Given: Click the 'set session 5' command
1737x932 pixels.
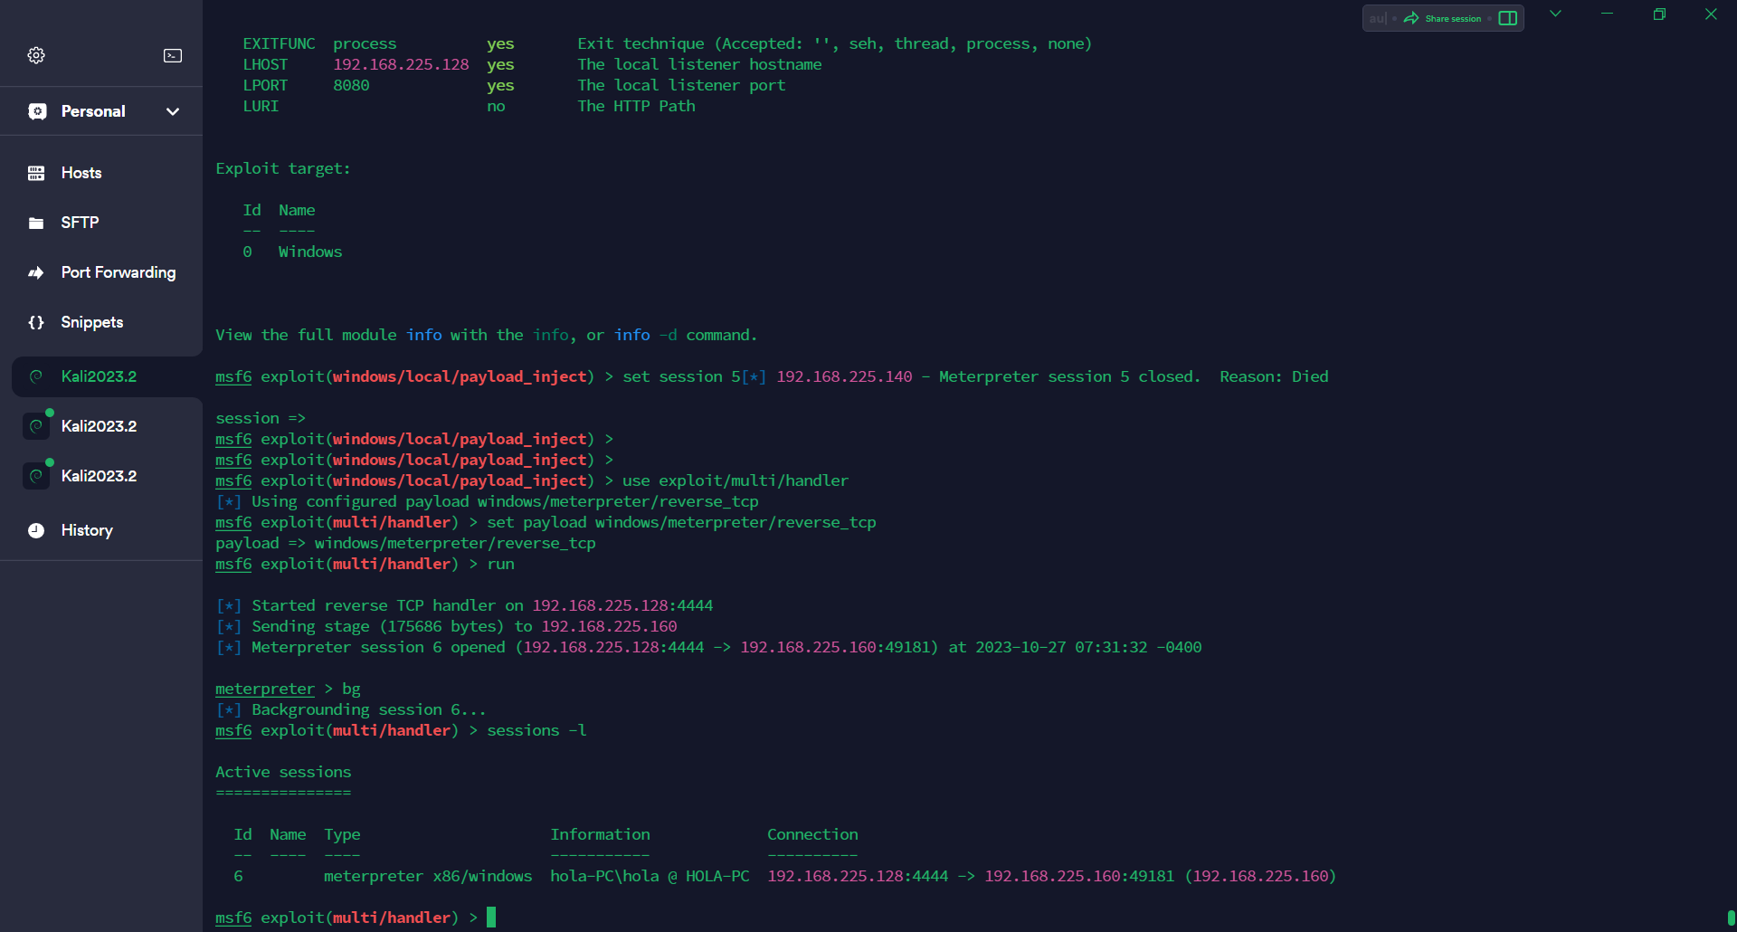Looking at the screenshot, I should [681, 376].
